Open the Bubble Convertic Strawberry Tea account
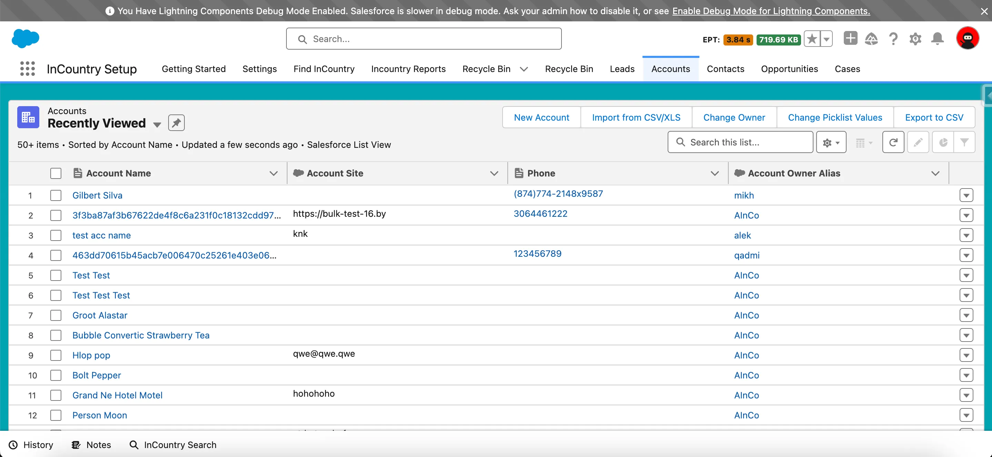Viewport: 992px width, 457px height. (x=141, y=335)
